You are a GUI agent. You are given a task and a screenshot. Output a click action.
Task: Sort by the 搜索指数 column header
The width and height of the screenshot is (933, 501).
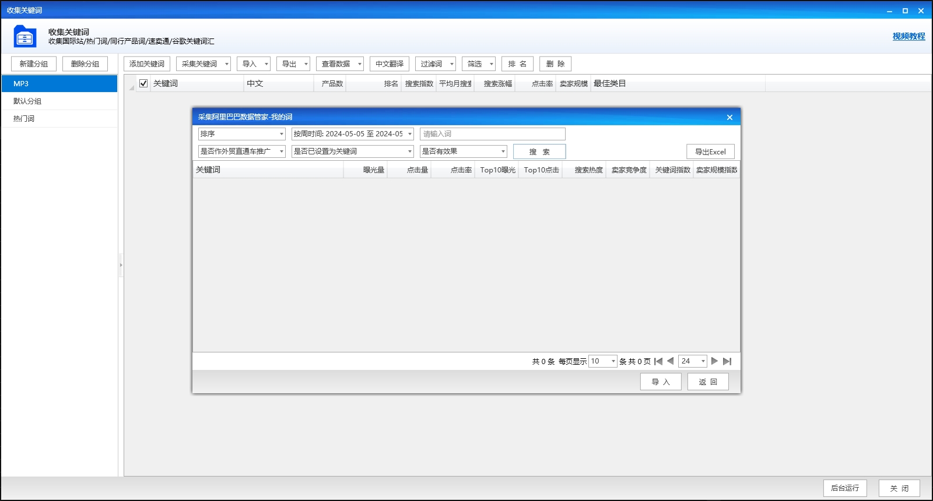click(x=419, y=83)
